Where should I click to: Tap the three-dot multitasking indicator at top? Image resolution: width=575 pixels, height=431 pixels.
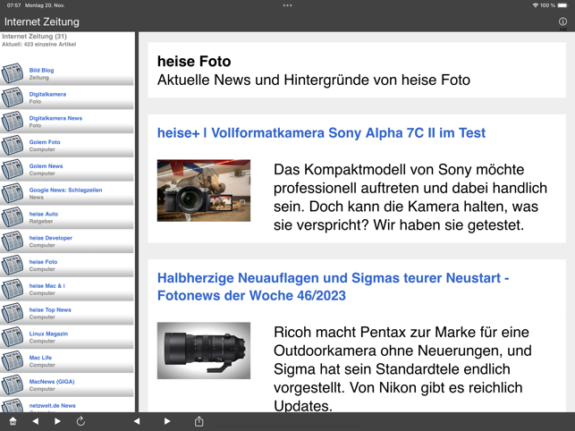[x=288, y=5]
